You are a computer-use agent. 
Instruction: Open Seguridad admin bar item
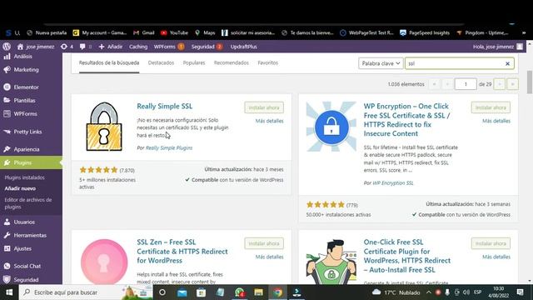point(207,47)
